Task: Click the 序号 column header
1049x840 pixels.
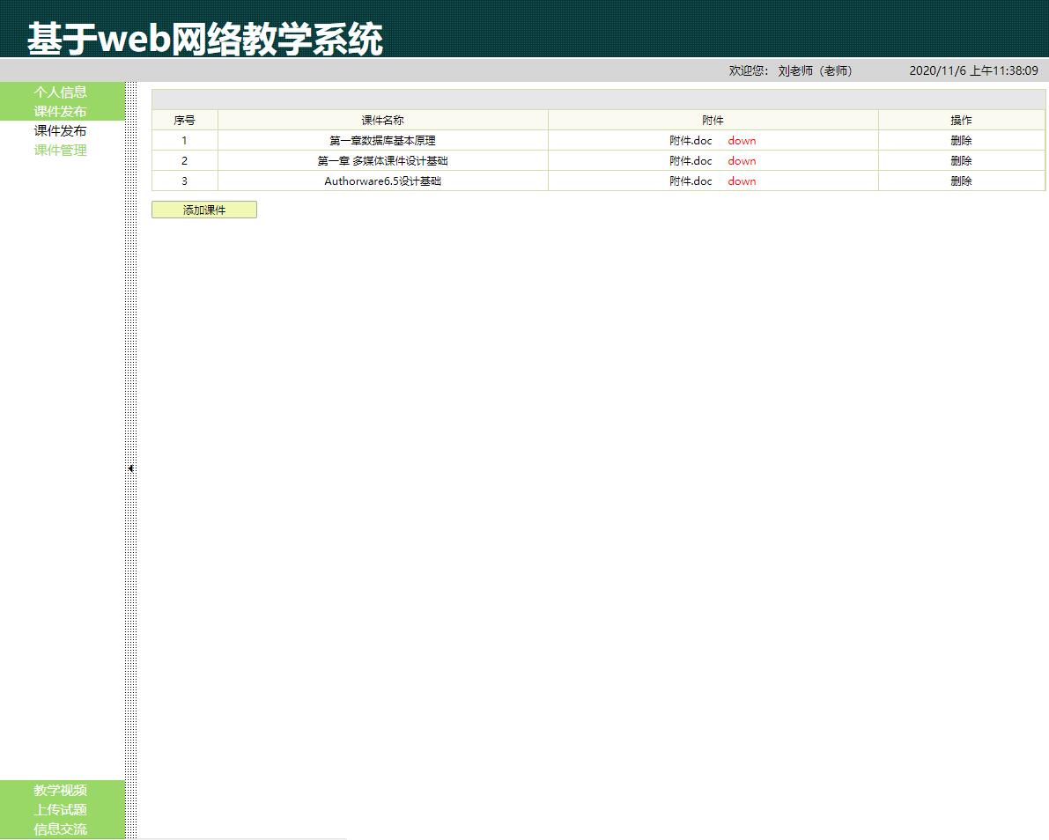Action: 184,120
